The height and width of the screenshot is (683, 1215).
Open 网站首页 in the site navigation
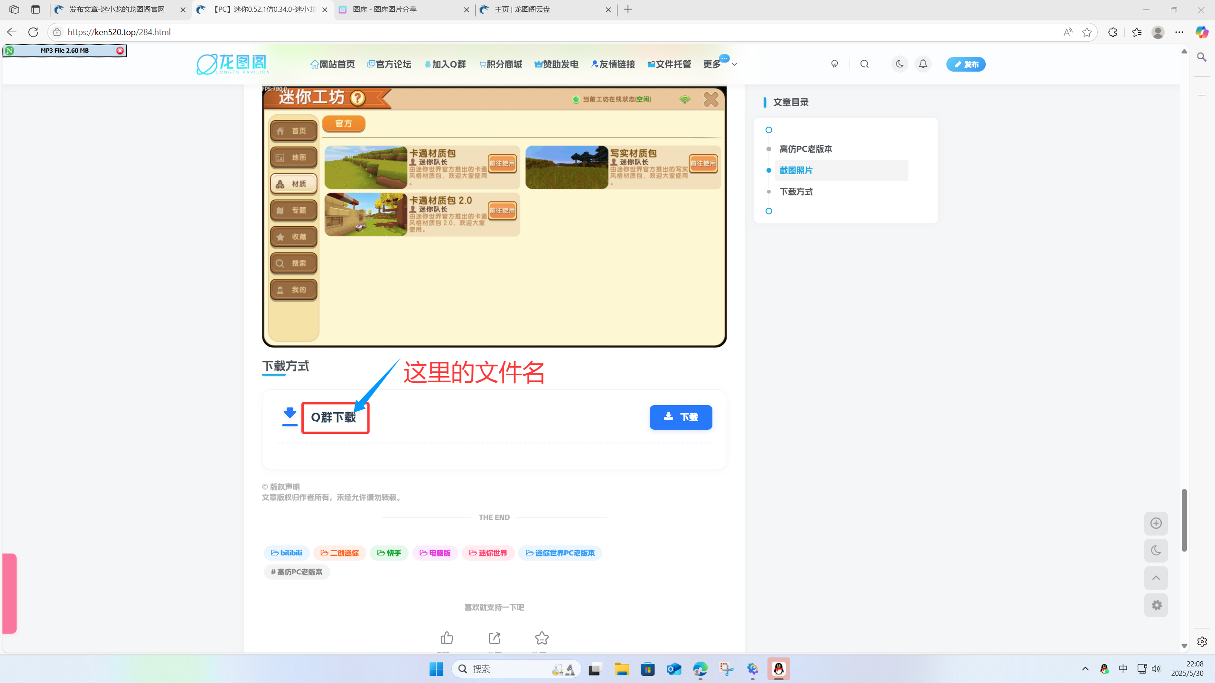(x=333, y=64)
